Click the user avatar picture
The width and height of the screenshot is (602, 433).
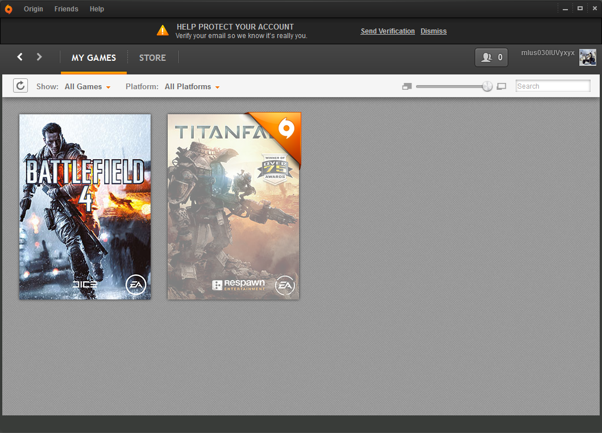tap(587, 57)
